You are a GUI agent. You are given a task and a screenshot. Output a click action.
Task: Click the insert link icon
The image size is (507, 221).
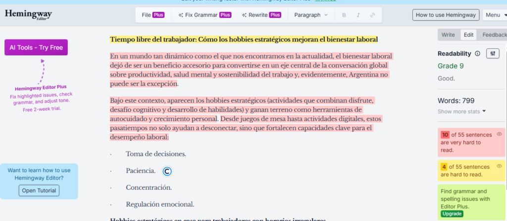pyautogui.click(x=372, y=15)
